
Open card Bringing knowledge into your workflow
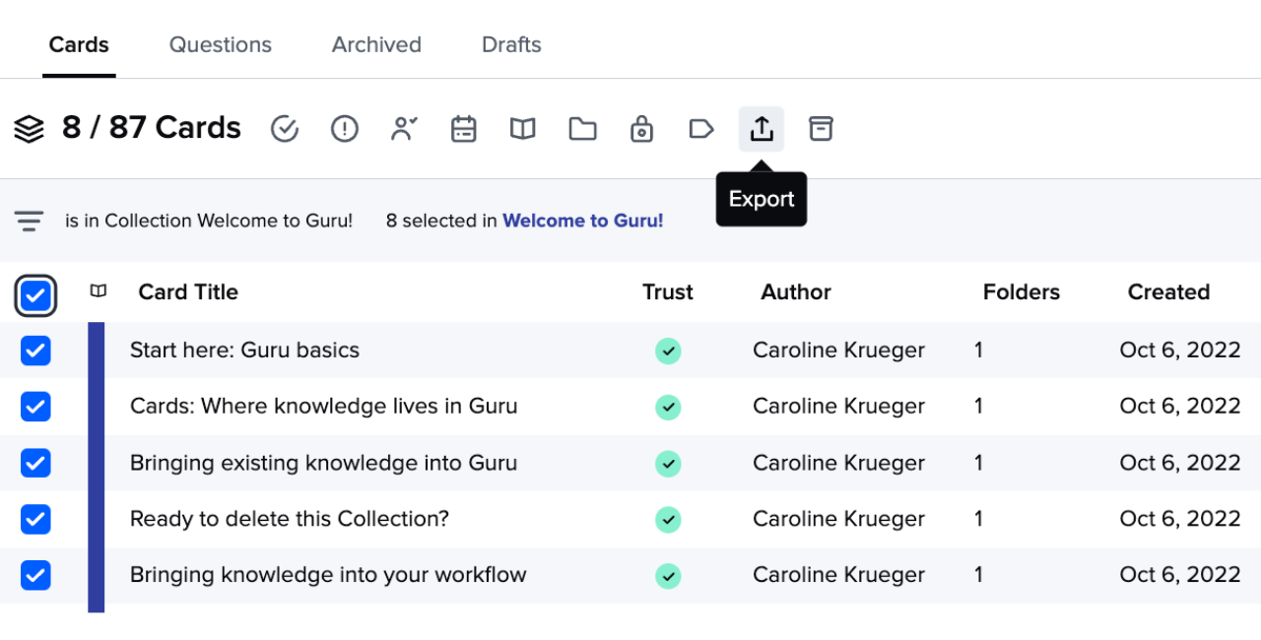[x=328, y=574]
